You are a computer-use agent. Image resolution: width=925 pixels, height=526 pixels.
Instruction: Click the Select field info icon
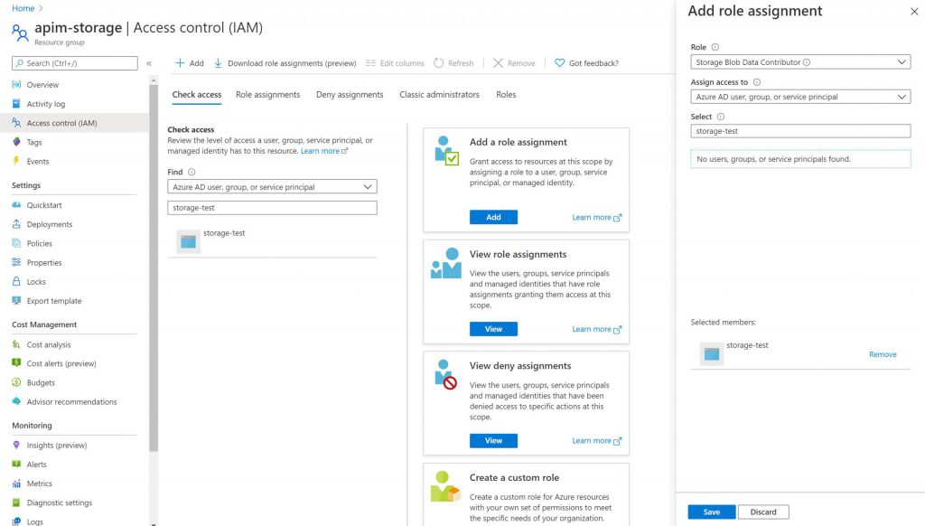coord(720,117)
